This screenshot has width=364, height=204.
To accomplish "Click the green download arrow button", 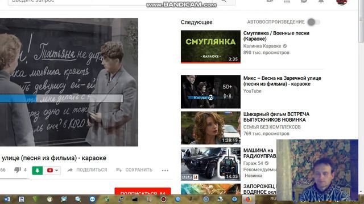I will click(x=37, y=171).
